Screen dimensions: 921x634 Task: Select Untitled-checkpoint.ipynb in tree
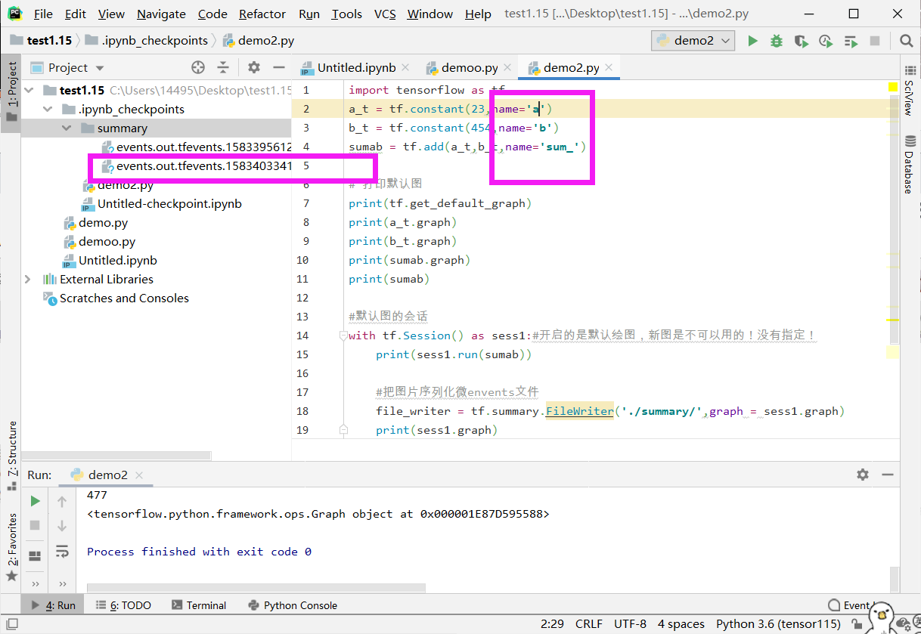160,203
